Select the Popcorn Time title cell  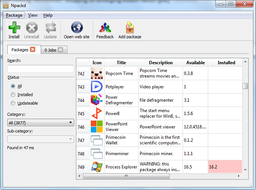(121, 73)
